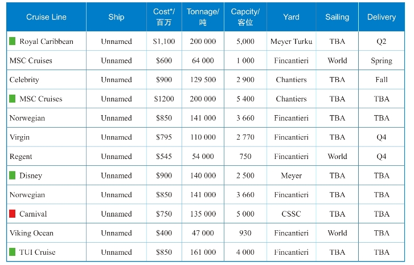Click the $1,100 cost cell
The image size is (414, 265).
[x=164, y=42]
